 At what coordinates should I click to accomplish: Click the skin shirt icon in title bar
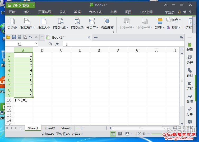[185, 12]
